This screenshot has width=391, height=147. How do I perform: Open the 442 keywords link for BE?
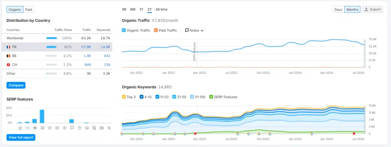(107, 56)
